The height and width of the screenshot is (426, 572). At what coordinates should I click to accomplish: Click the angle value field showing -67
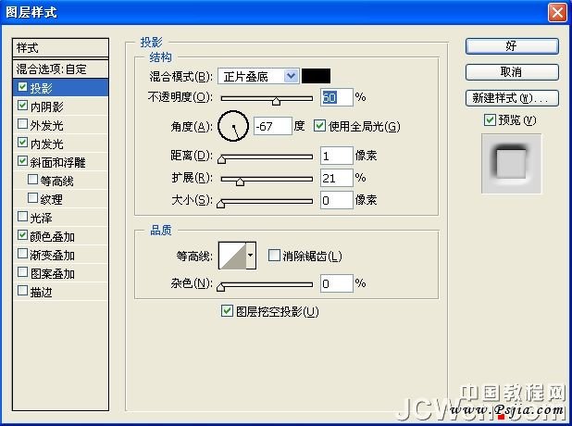coord(273,126)
